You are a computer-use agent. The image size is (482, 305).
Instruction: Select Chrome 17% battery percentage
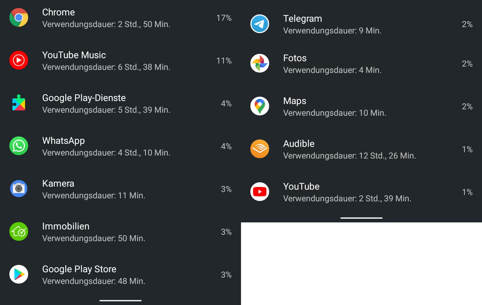pos(224,18)
